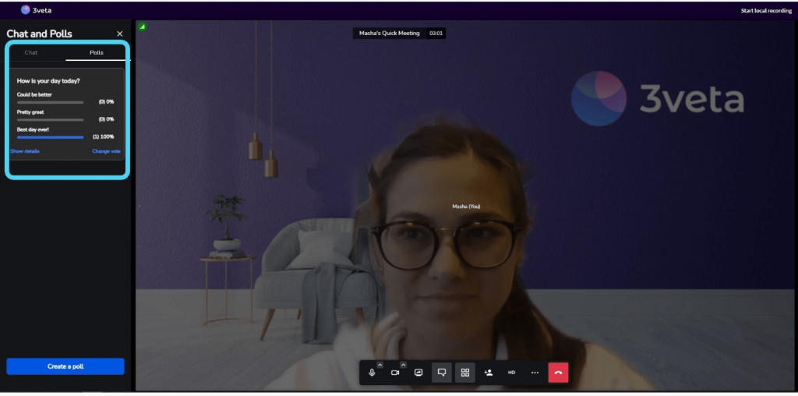Switch to the Chat tab

(31, 52)
